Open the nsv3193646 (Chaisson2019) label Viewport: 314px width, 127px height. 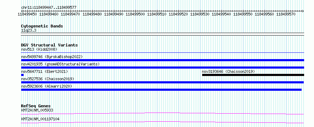coord(228,71)
